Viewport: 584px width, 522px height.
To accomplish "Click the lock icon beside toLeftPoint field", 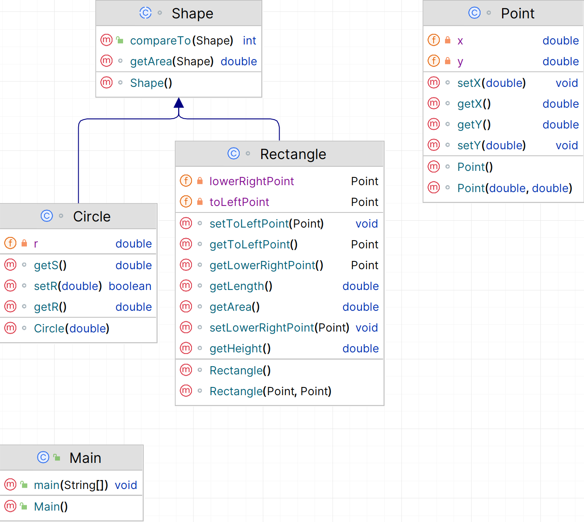I will point(200,202).
